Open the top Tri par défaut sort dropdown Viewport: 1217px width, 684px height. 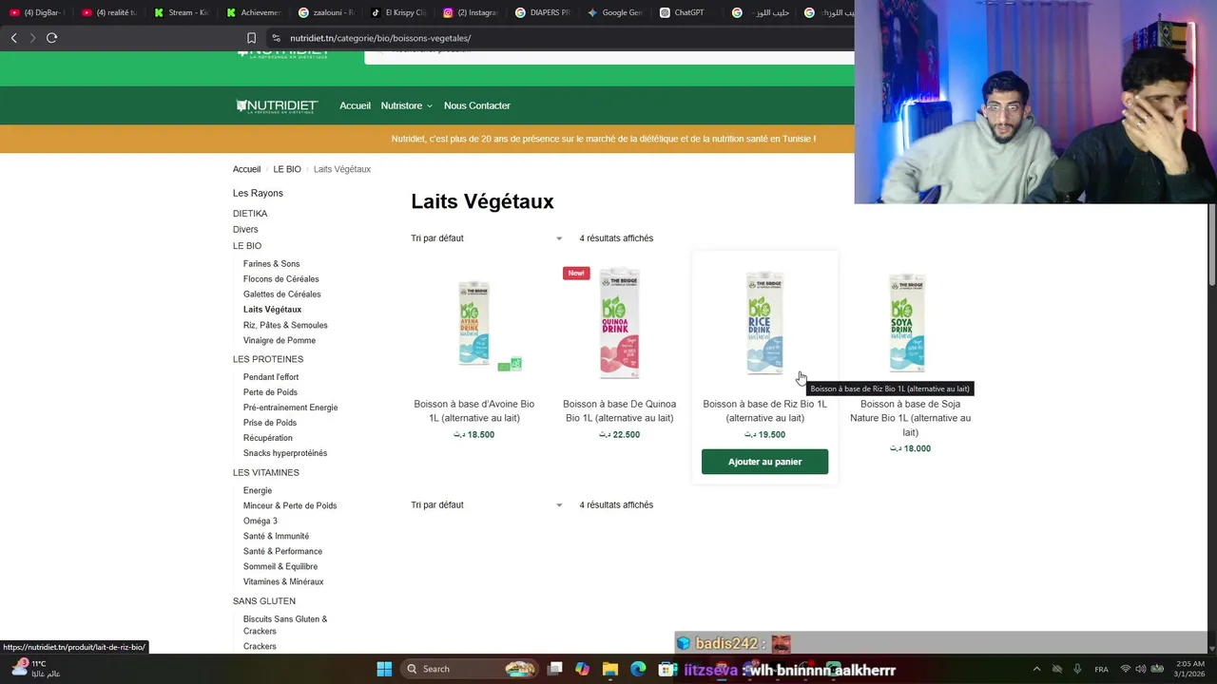coord(487,238)
